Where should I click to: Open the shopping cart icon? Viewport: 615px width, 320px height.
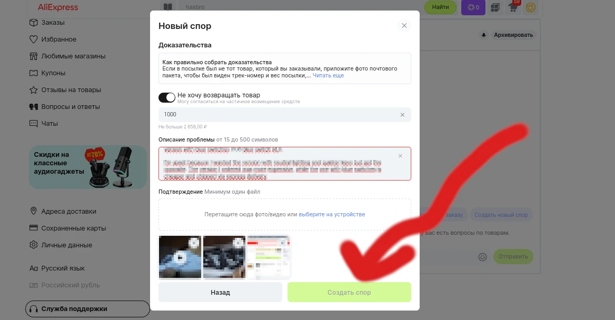[513, 7]
